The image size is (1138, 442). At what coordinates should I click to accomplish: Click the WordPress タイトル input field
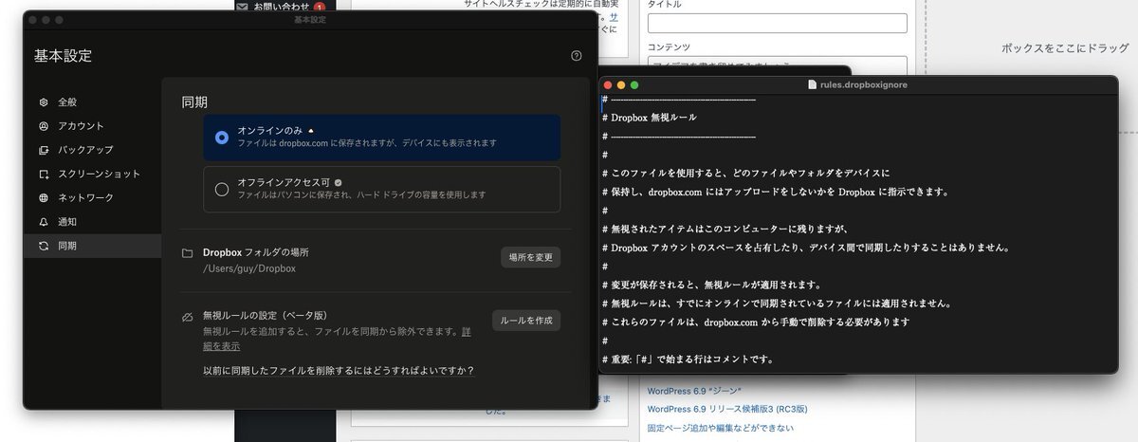tap(777, 24)
